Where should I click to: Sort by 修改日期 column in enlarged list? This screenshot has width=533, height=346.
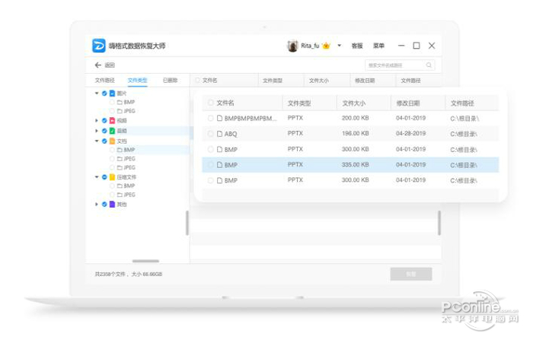tap(408, 103)
